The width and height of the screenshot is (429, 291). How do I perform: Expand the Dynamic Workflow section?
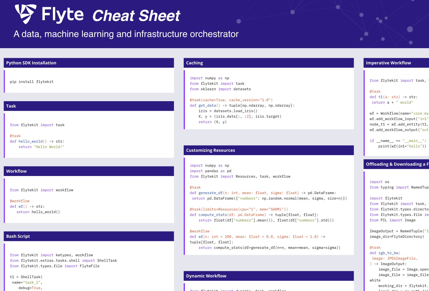(x=206, y=276)
